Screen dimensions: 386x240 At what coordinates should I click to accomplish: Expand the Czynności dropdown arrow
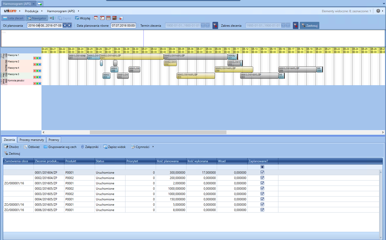point(153,147)
